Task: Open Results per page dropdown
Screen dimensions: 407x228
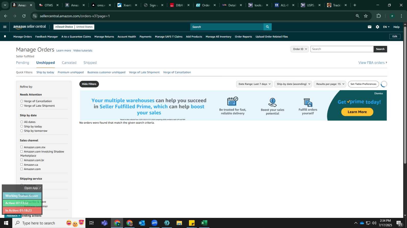Action: click(x=330, y=84)
